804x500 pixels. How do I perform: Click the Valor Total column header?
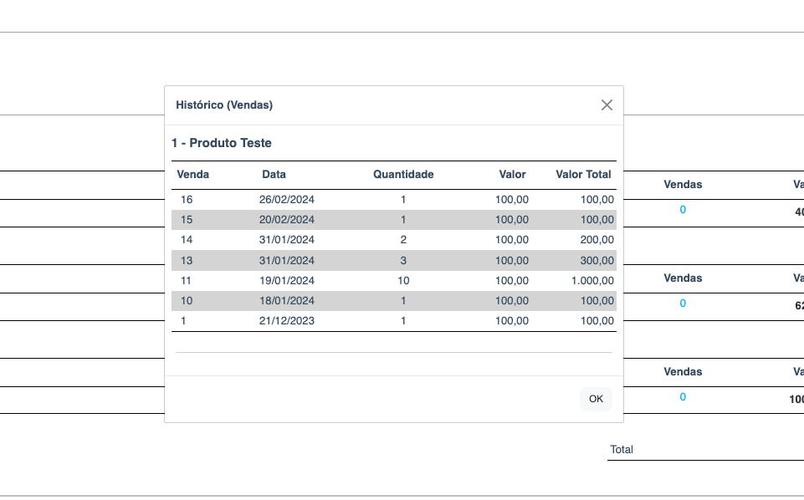[x=583, y=175]
